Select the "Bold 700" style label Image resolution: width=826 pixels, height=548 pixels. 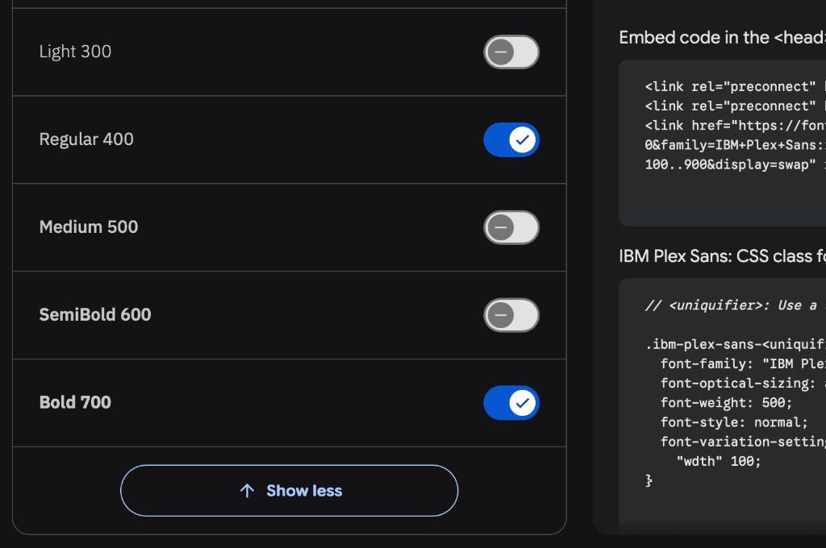(x=75, y=403)
